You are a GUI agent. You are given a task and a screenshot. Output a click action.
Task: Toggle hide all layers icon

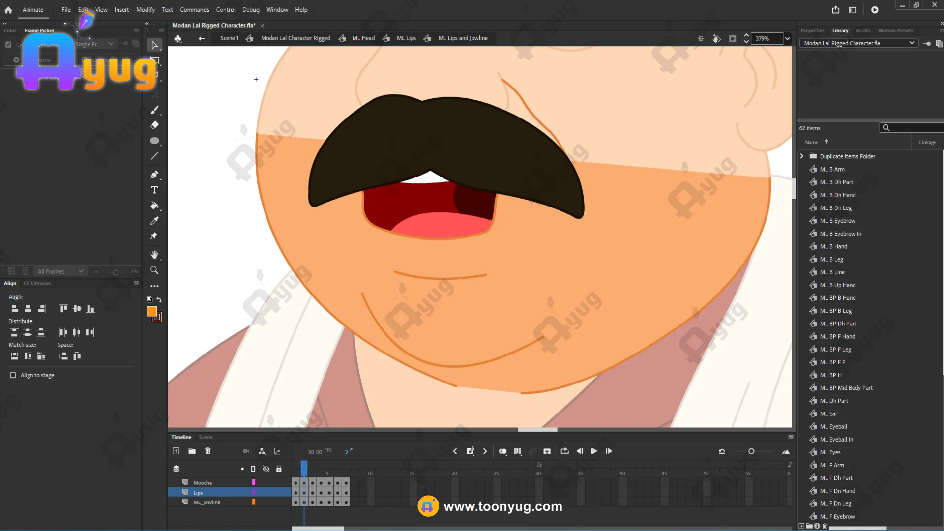coord(266,469)
